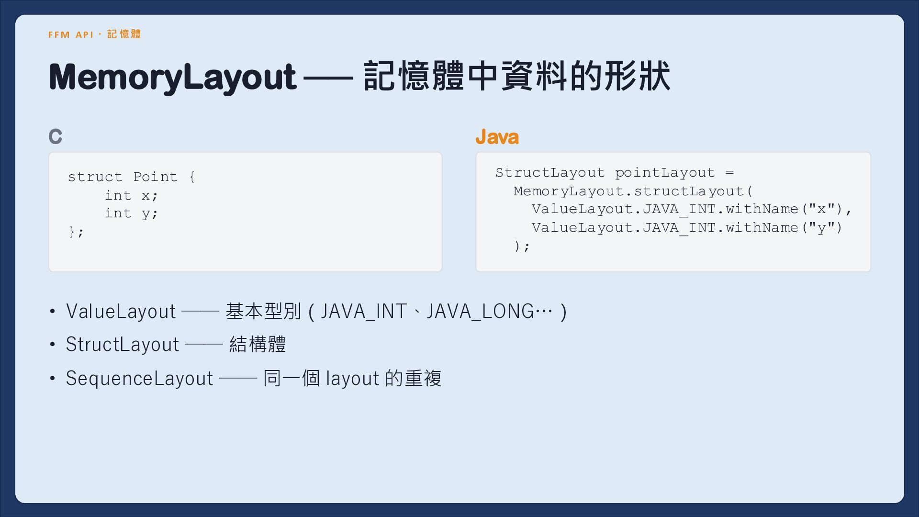
Task: Click the int x; code line
Action: tap(131, 195)
